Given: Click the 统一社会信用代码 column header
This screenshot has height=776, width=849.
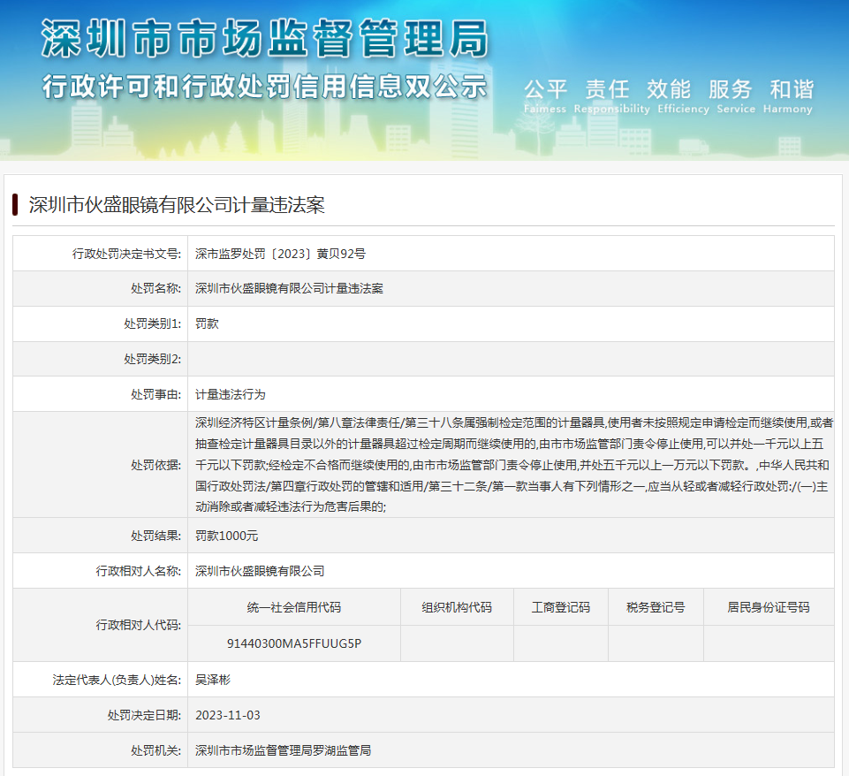Looking at the screenshot, I should click(x=294, y=607).
